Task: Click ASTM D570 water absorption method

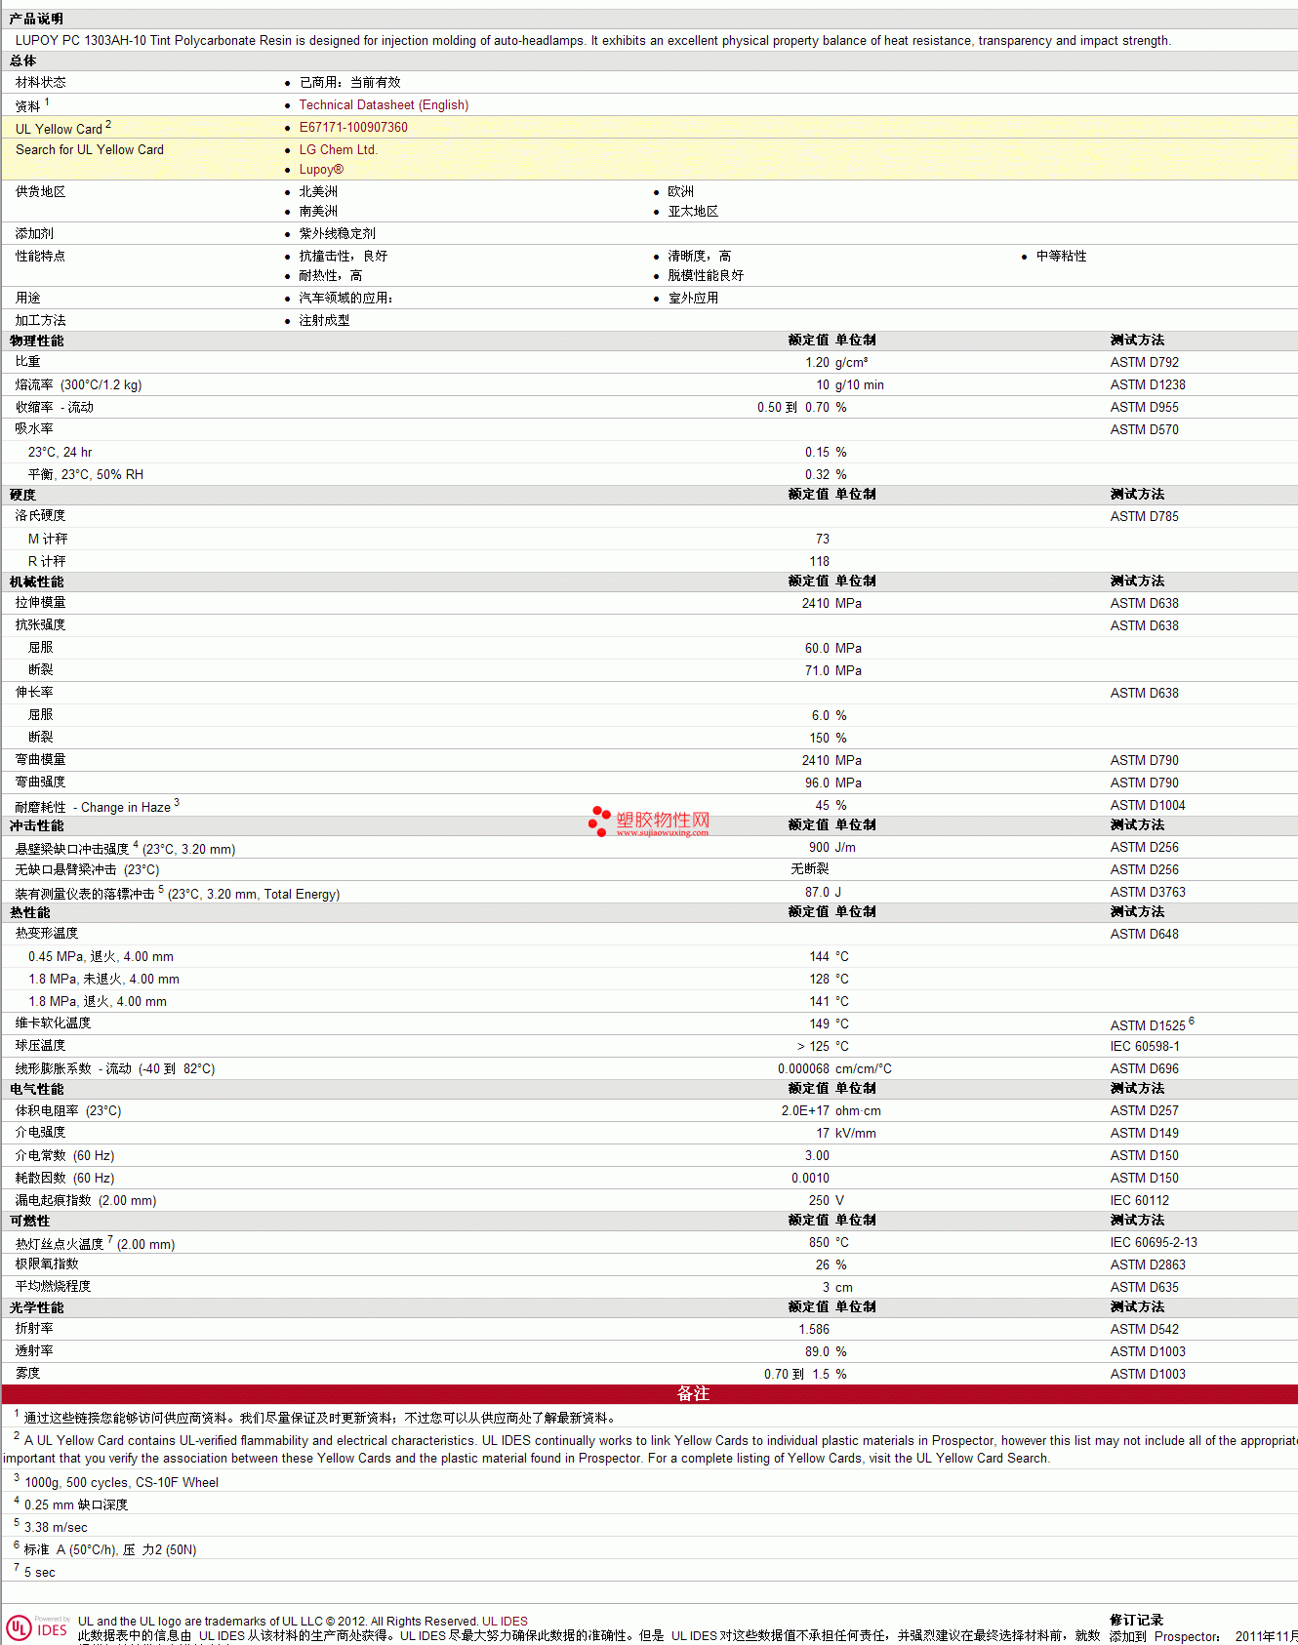Action: (x=1144, y=429)
